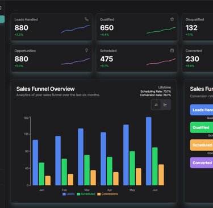Click the Lifetime label

(165, 88)
